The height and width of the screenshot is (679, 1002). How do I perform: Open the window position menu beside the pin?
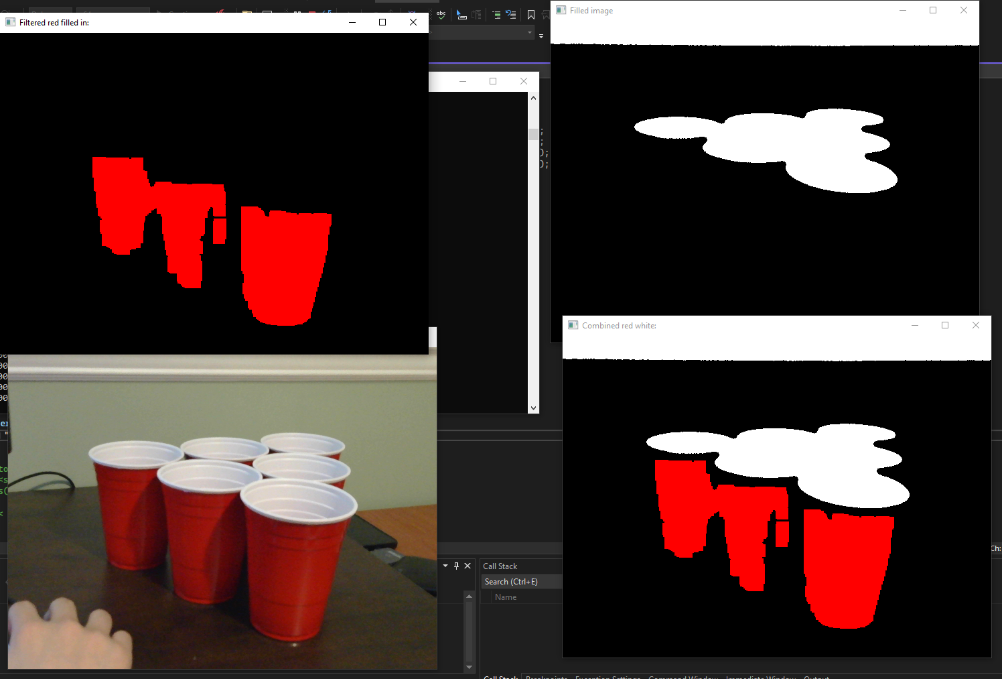pyautogui.click(x=445, y=566)
